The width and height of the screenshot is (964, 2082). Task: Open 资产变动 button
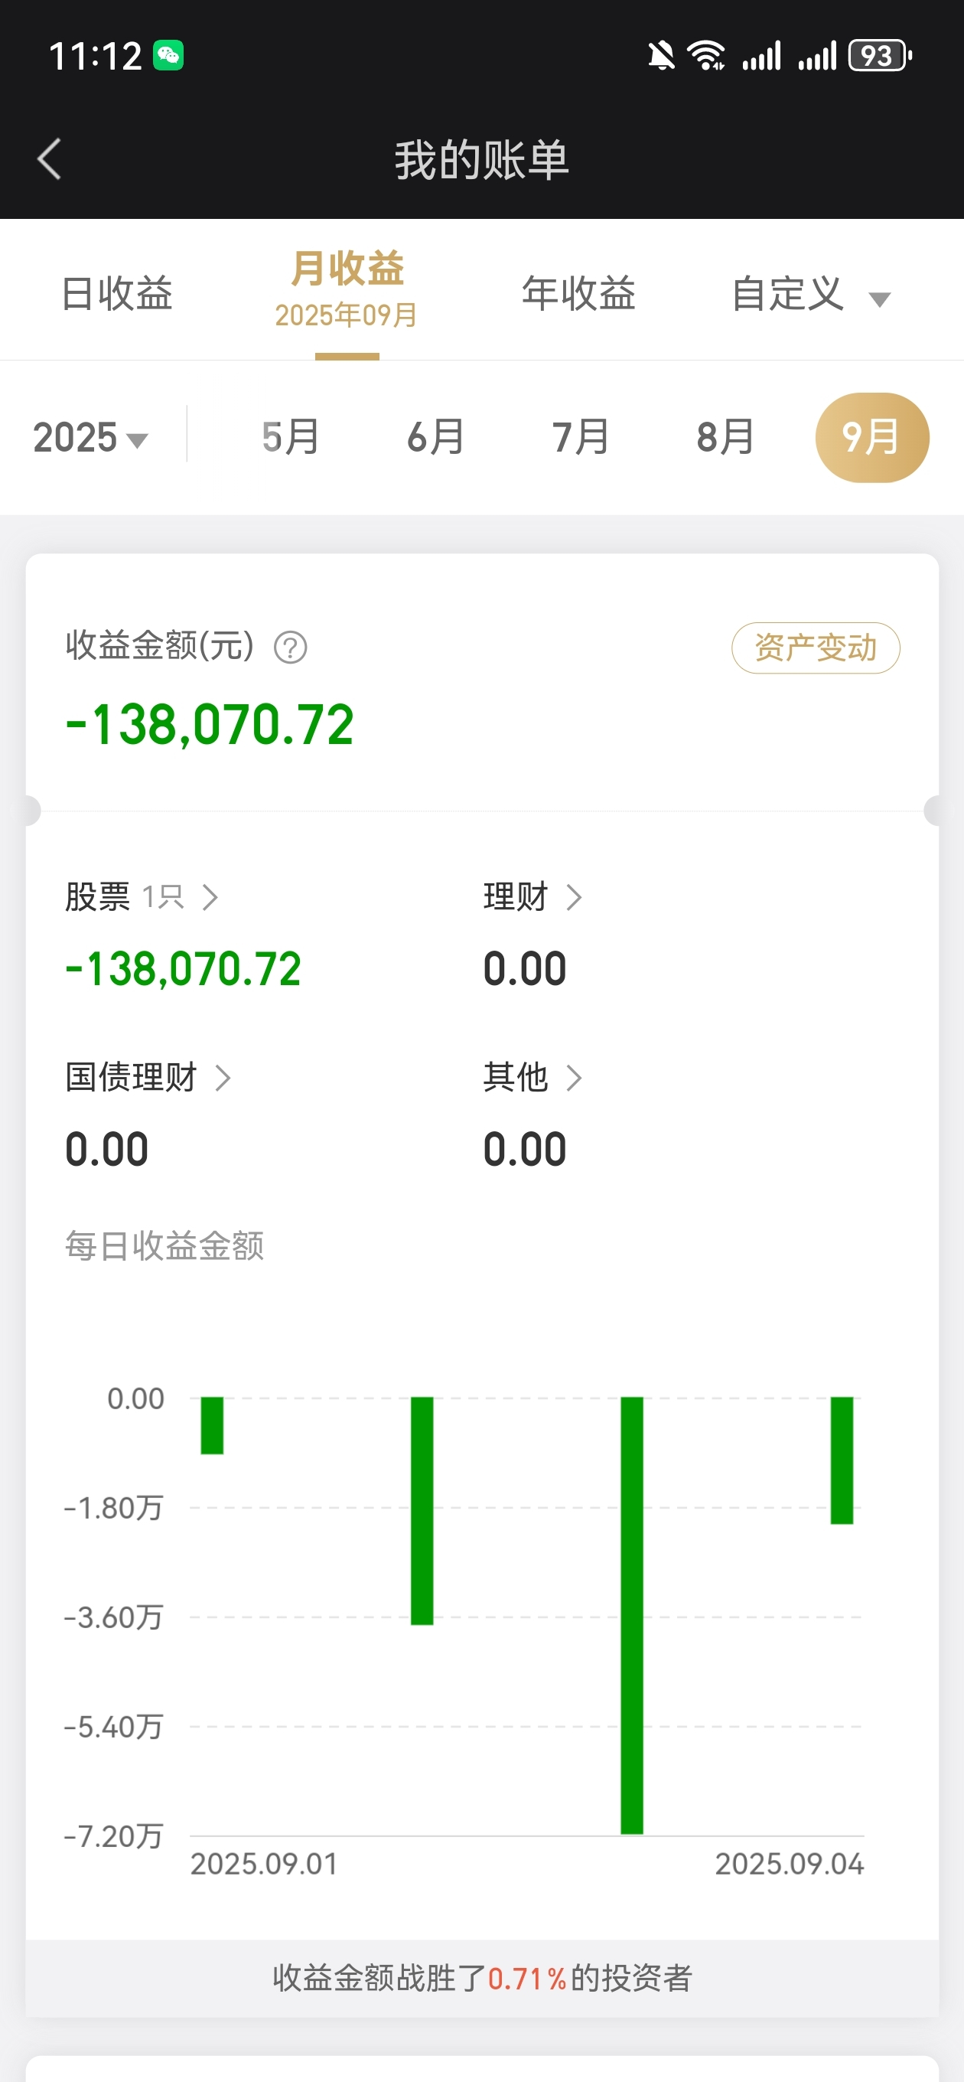tap(816, 648)
